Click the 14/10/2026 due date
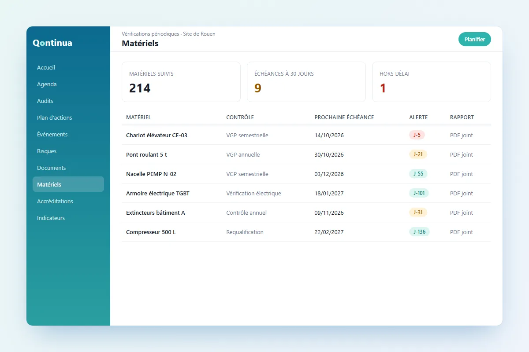529x352 pixels. [329, 135]
